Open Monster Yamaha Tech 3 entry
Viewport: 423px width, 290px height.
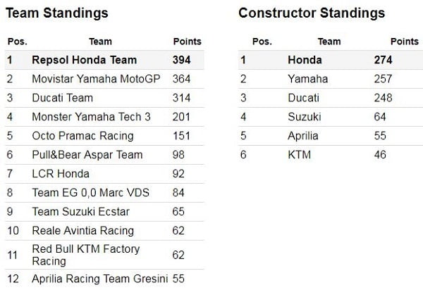tap(92, 117)
